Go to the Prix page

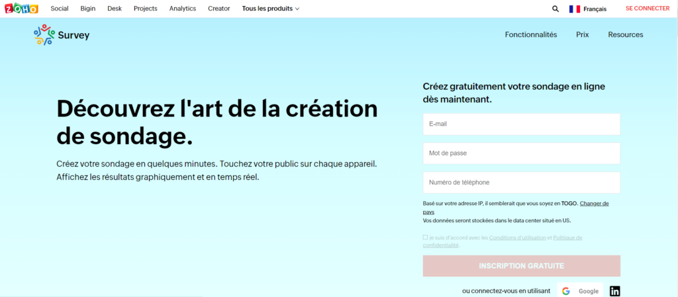pos(583,34)
